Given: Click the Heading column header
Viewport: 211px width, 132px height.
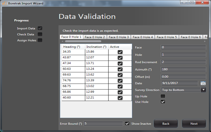Looking at the screenshot, I should (73, 47).
